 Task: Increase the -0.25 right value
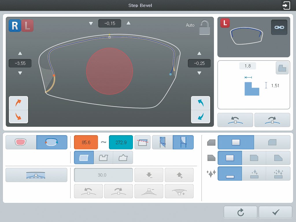tap(199, 54)
